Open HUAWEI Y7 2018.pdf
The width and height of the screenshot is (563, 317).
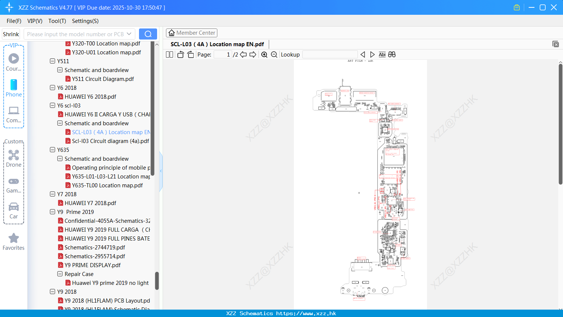[90, 203]
